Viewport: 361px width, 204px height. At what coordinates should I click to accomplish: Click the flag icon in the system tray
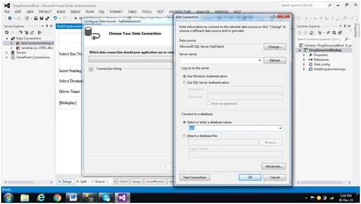coord(313,198)
